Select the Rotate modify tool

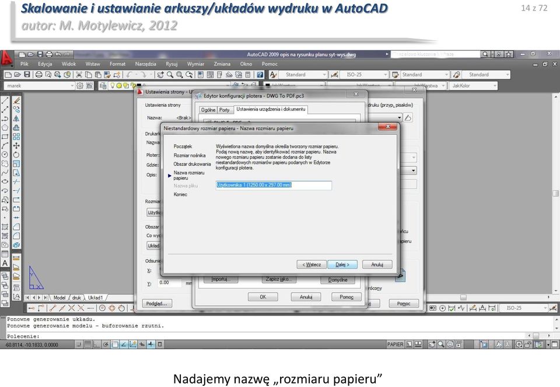[16, 154]
